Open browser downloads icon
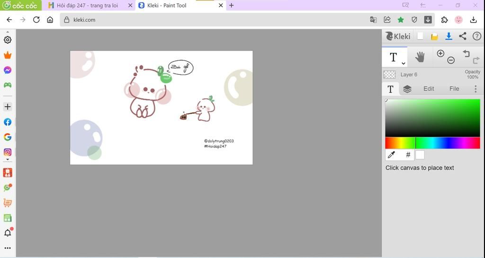 [x=473, y=20]
